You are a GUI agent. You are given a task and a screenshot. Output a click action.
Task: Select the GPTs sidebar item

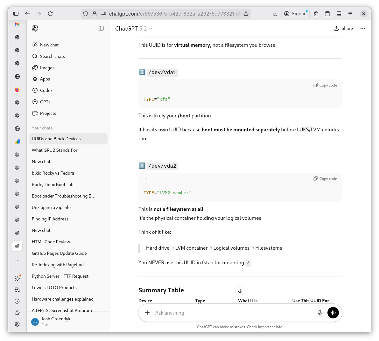[45, 102]
